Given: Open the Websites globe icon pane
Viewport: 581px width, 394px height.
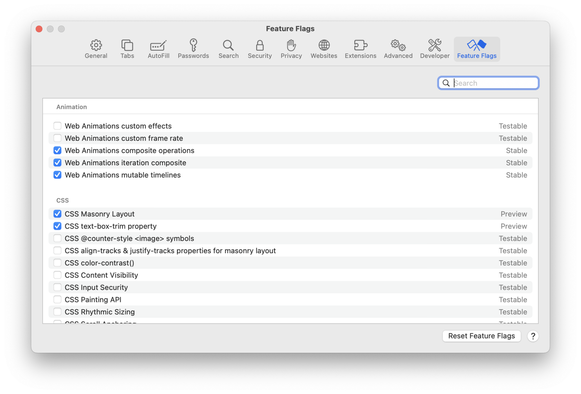Looking at the screenshot, I should 324,49.
